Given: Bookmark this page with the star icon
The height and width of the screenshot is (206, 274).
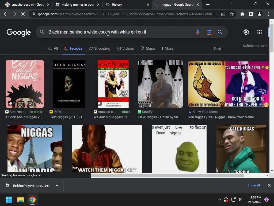Looking at the screenshot, I should (232, 14).
